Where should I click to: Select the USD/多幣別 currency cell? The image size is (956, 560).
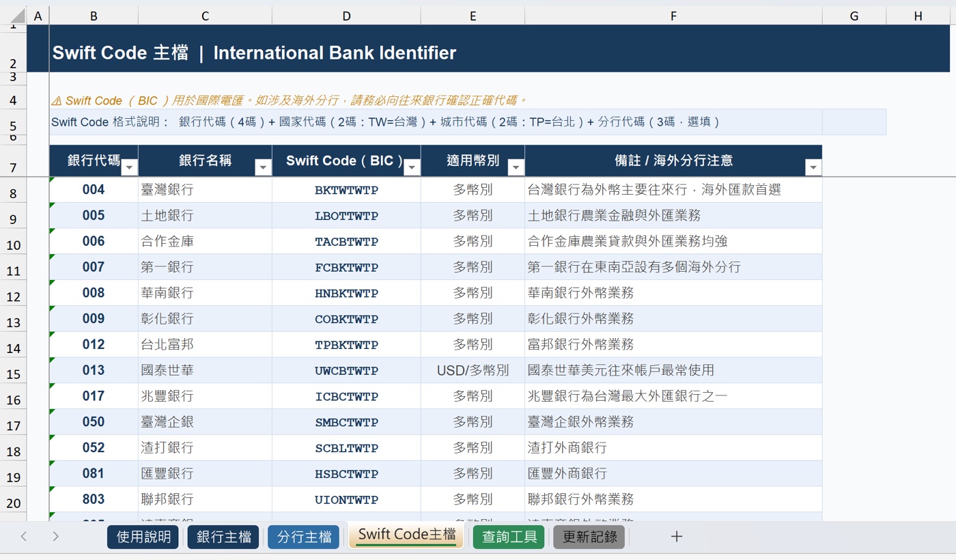pos(473,370)
